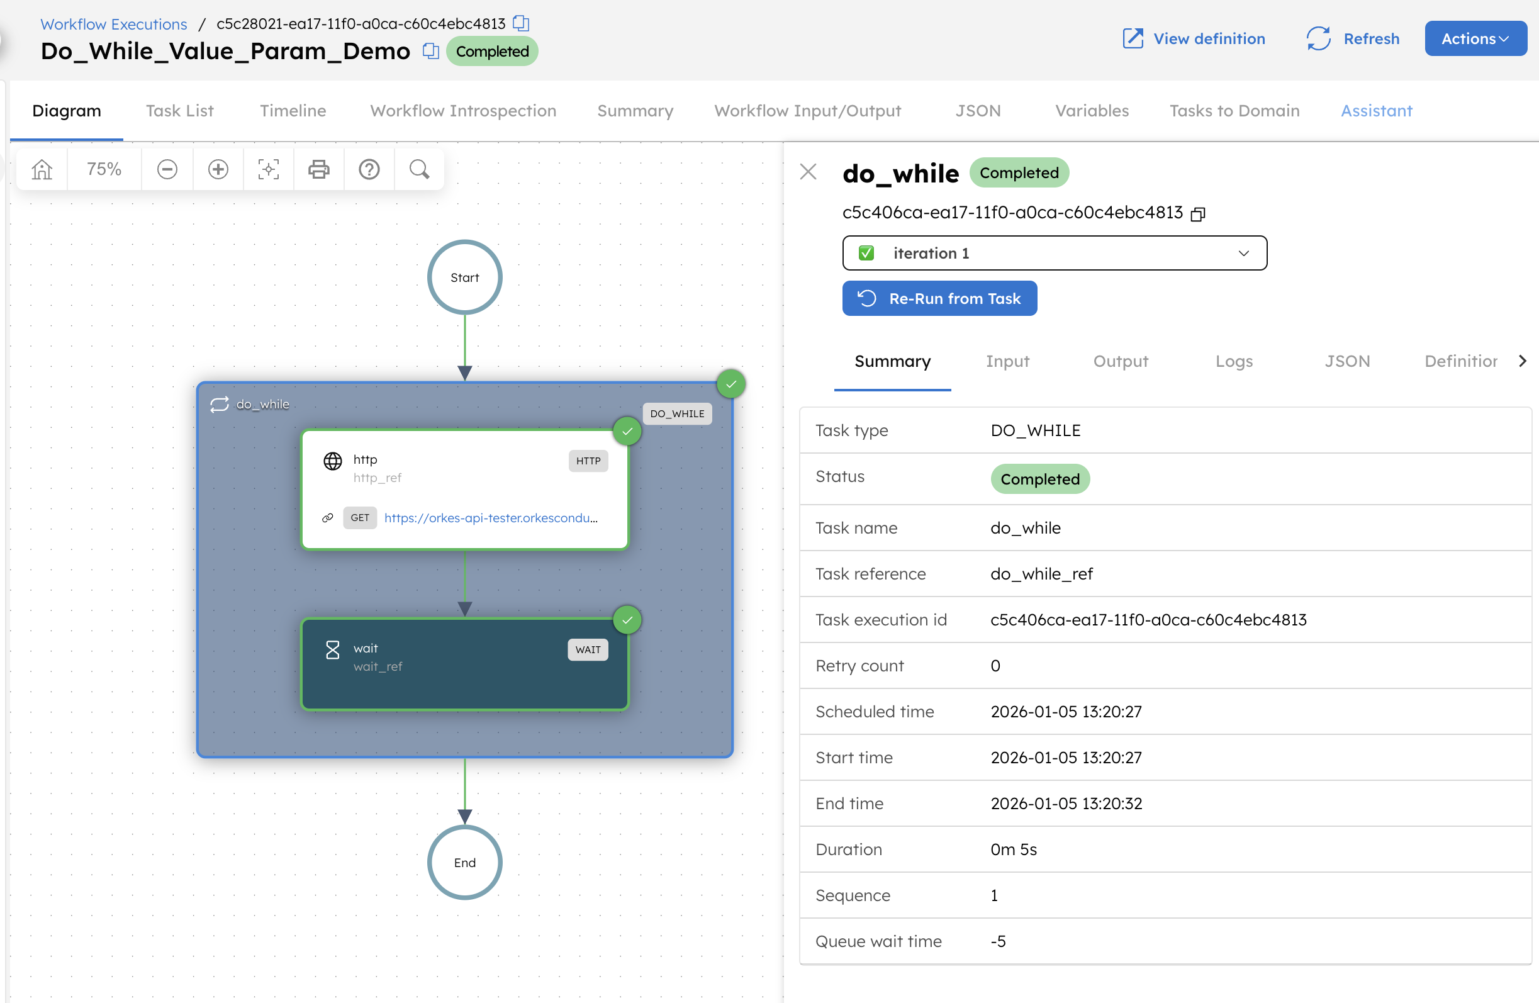Copy the do_while task execution id
Screen dimensions: 1539x1003
point(1197,213)
